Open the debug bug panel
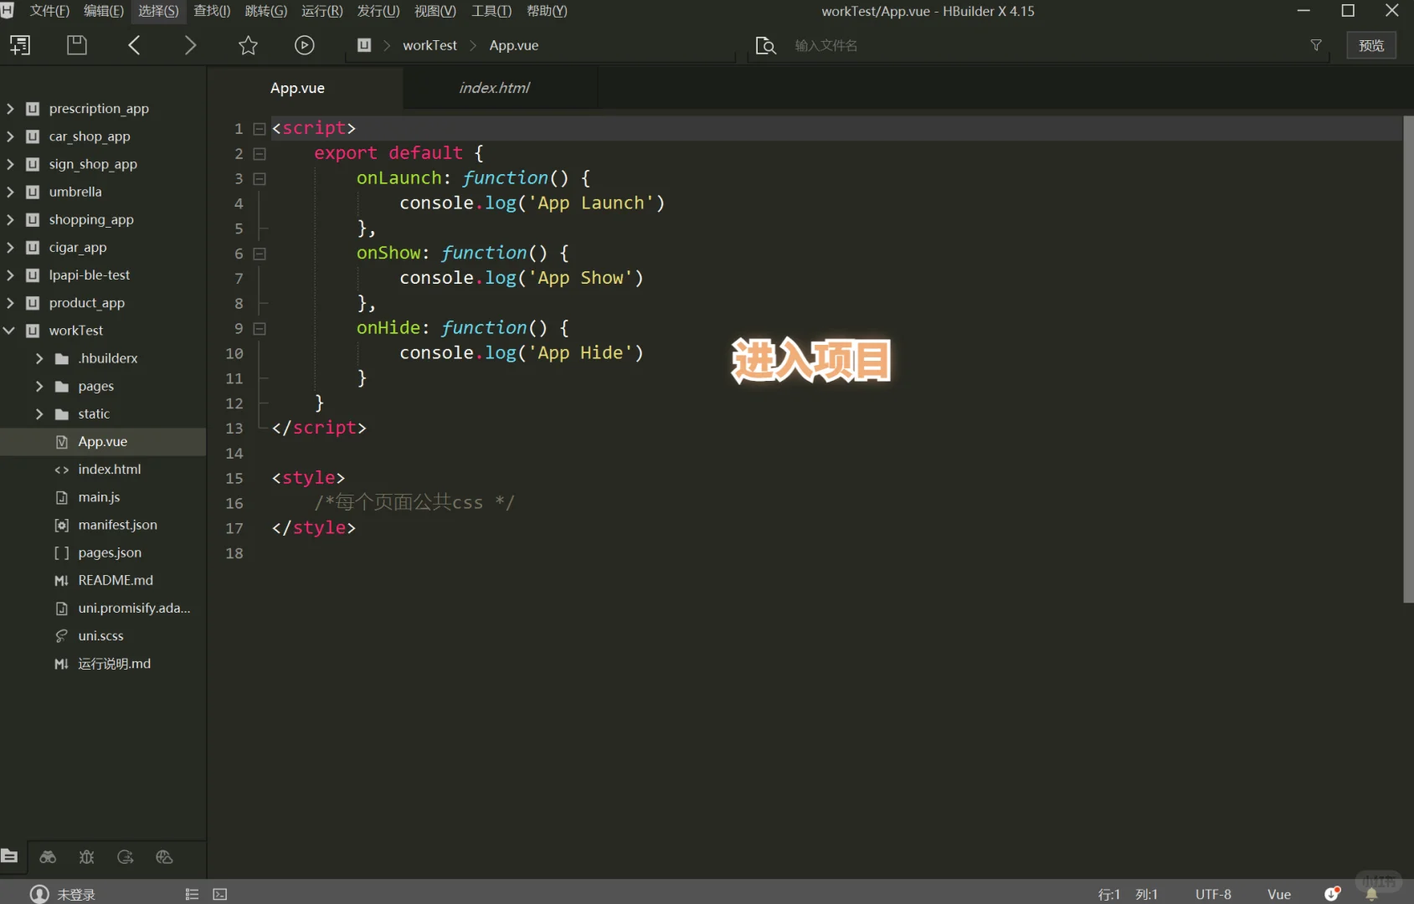This screenshot has height=904, width=1414. 86,857
